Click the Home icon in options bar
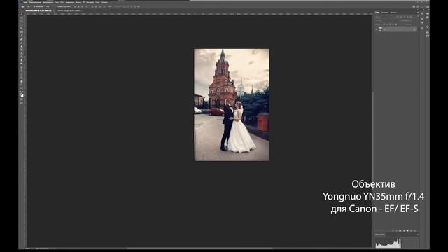Screen dimensions: 448x252 pos(22,6)
